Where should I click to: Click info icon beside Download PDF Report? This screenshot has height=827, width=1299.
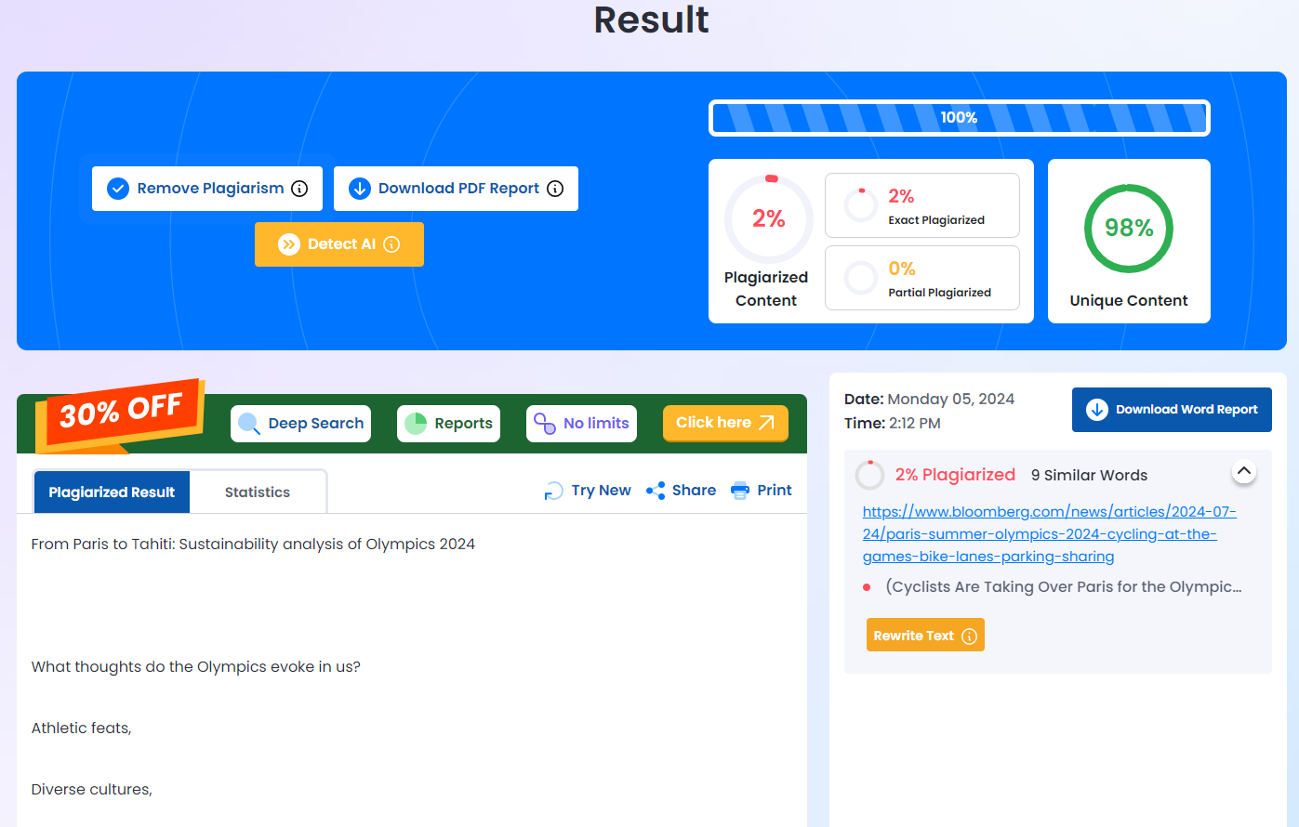(x=555, y=189)
